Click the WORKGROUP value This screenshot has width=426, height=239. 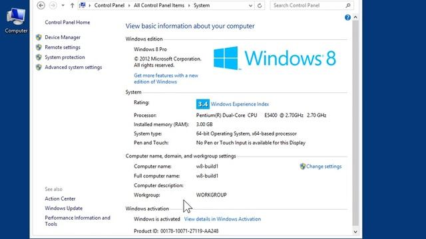[212, 195]
